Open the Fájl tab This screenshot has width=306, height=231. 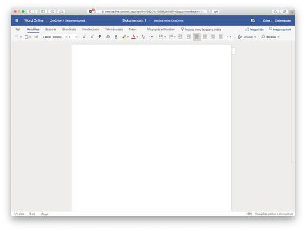click(x=18, y=29)
